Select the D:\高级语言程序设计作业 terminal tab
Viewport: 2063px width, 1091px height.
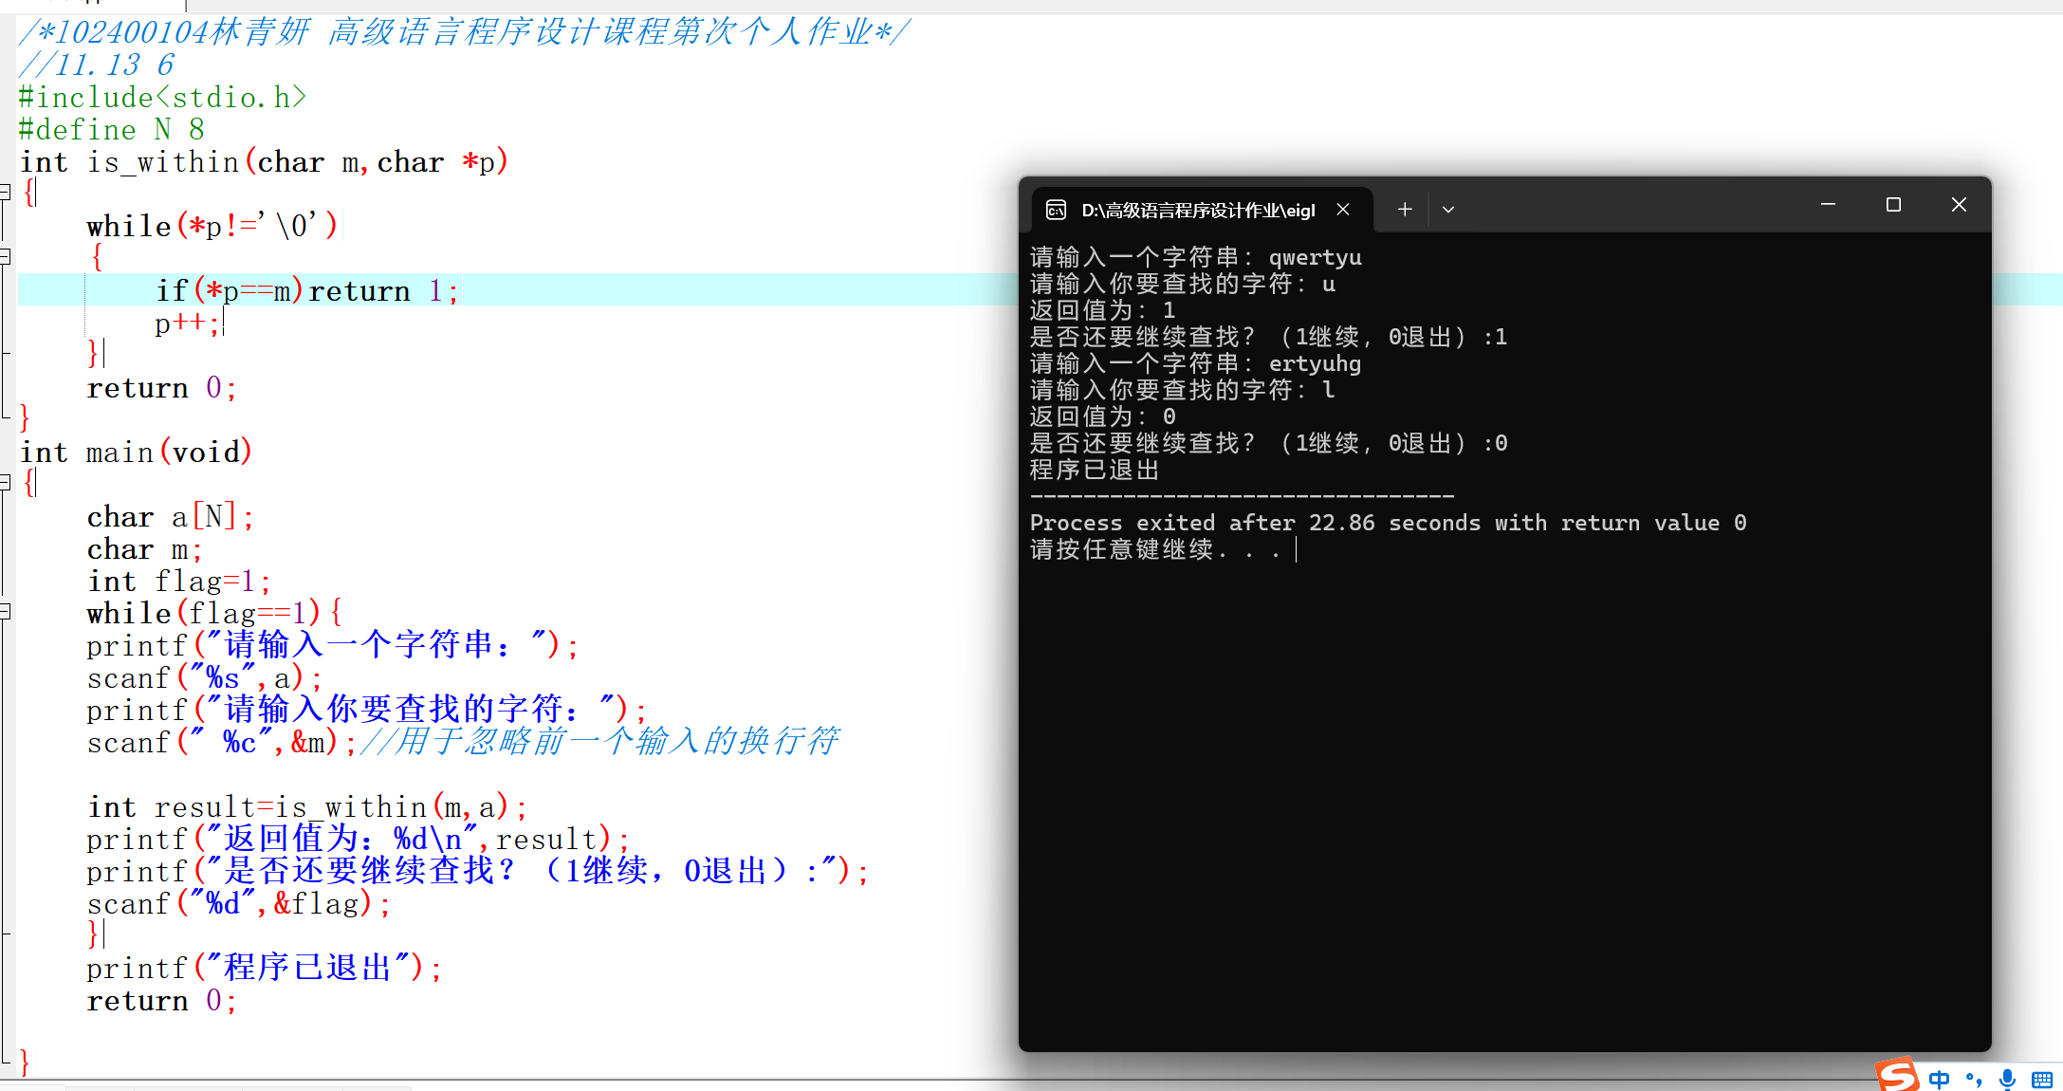1197,210
